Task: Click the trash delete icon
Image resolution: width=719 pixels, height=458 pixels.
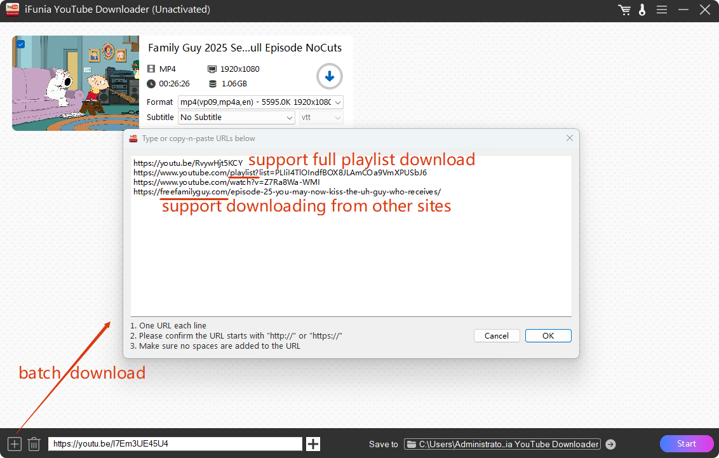Action: point(34,444)
